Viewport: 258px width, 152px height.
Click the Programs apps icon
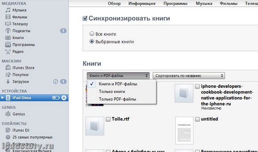8,45
